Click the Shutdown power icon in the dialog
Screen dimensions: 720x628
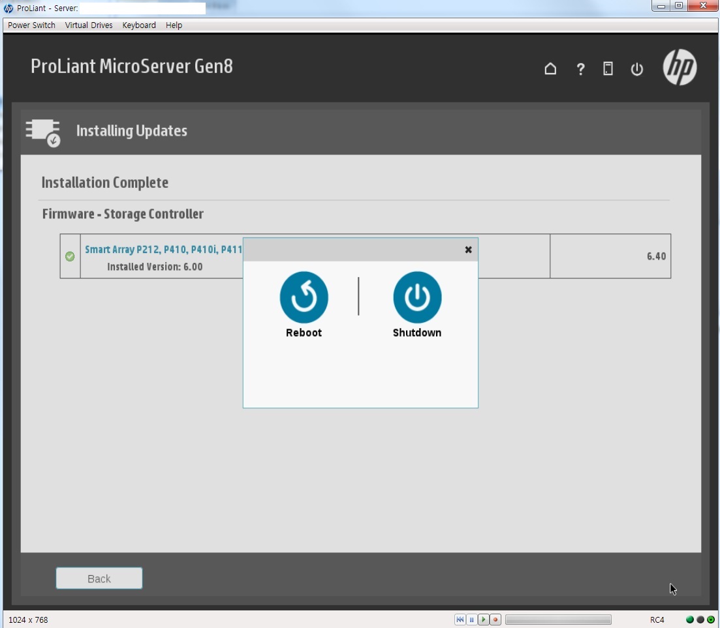pyautogui.click(x=417, y=297)
